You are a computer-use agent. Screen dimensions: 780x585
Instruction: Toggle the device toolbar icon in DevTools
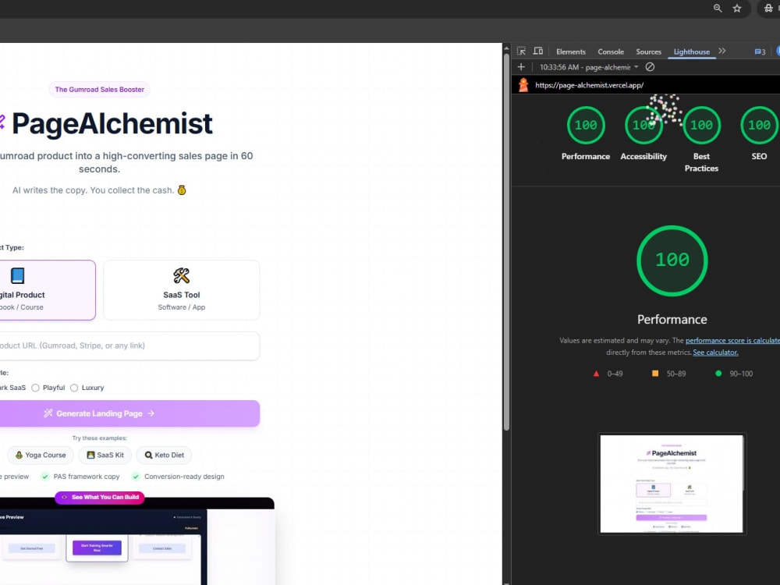click(x=537, y=51)
